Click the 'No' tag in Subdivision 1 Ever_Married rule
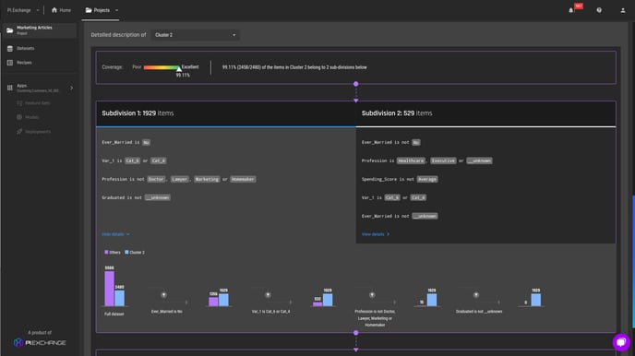635x356 pixels. coord(146,142)
